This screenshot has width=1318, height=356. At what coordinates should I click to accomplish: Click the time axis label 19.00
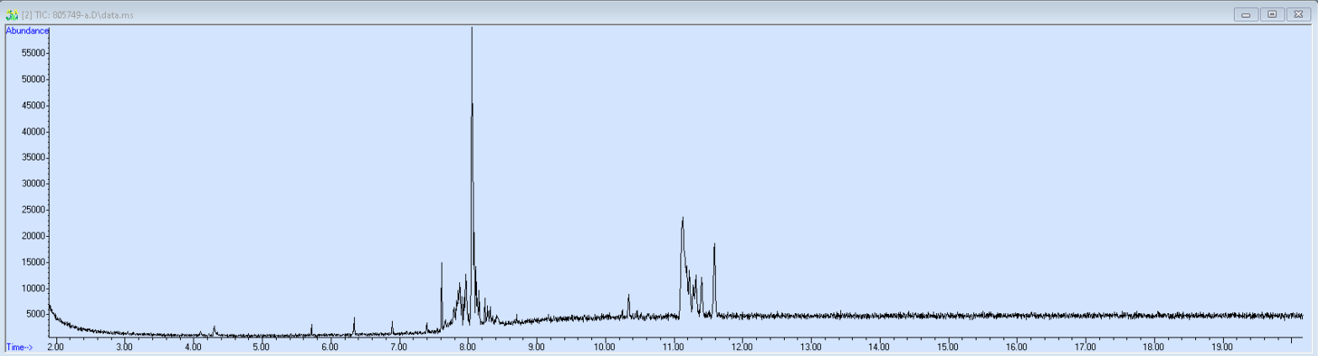(x=1222, y=346)
